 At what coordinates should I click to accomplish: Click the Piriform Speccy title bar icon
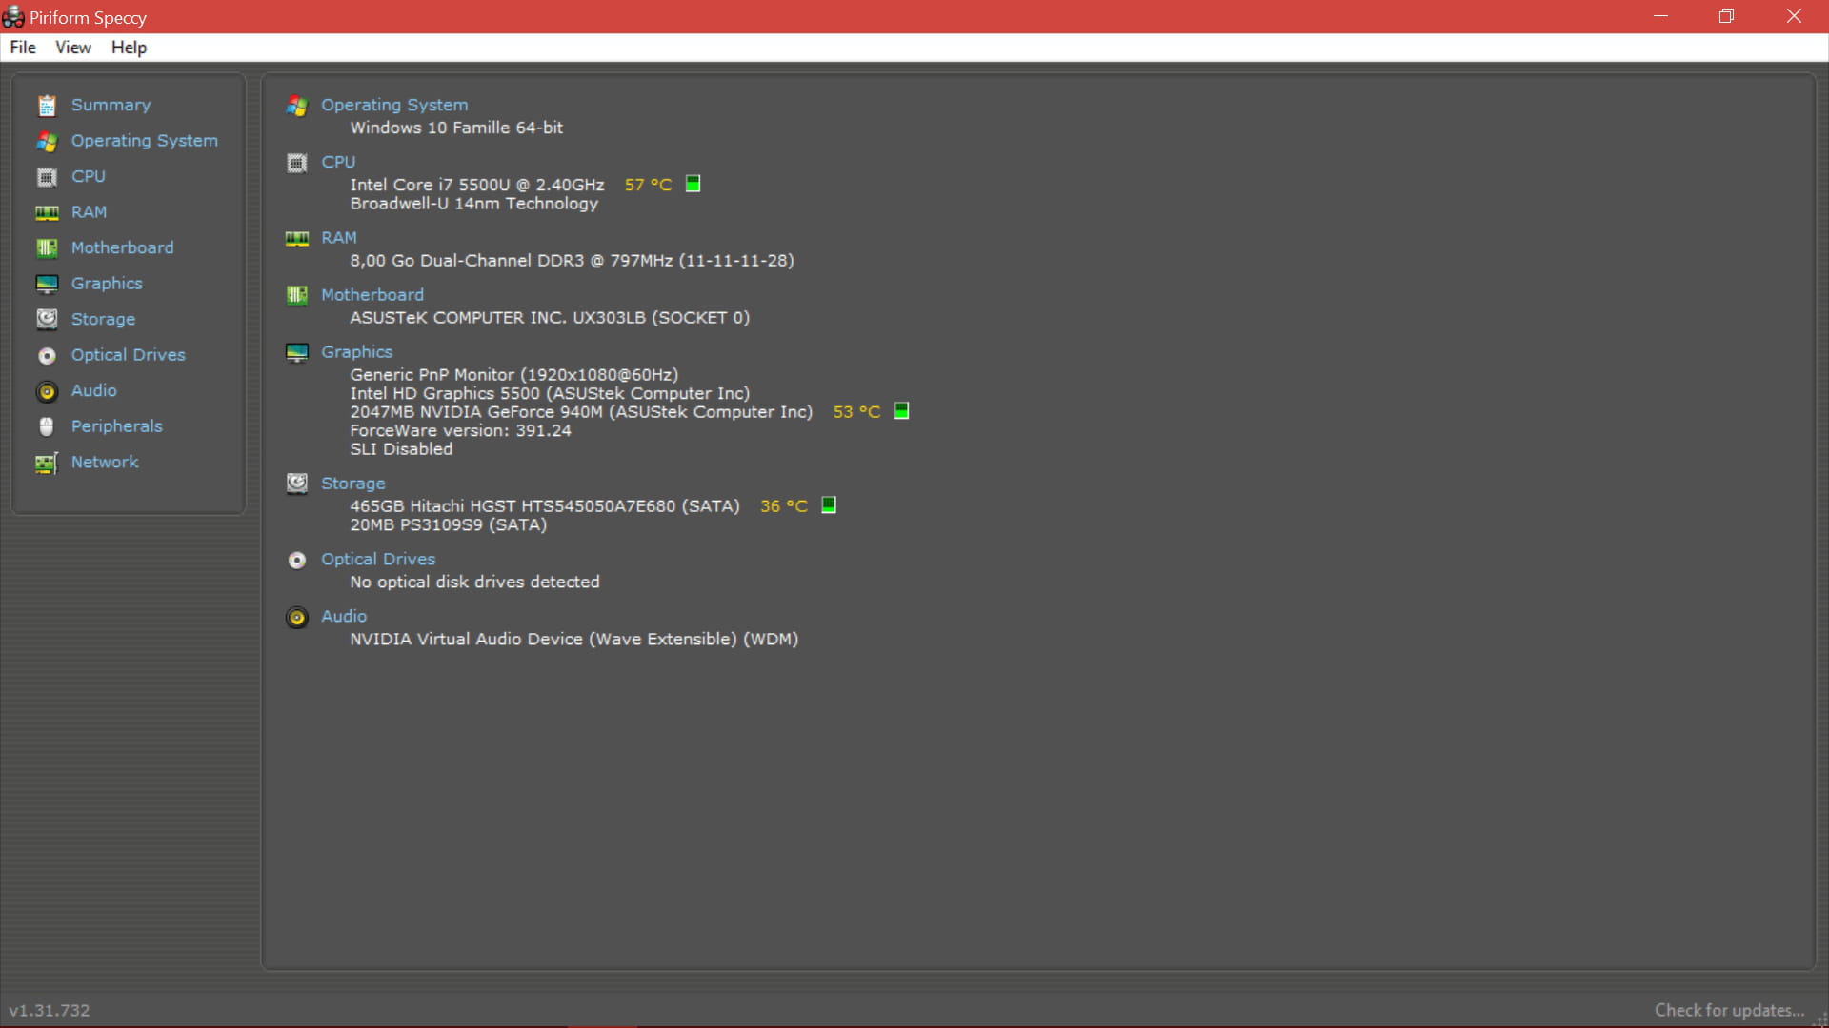[x=13, y=17]
